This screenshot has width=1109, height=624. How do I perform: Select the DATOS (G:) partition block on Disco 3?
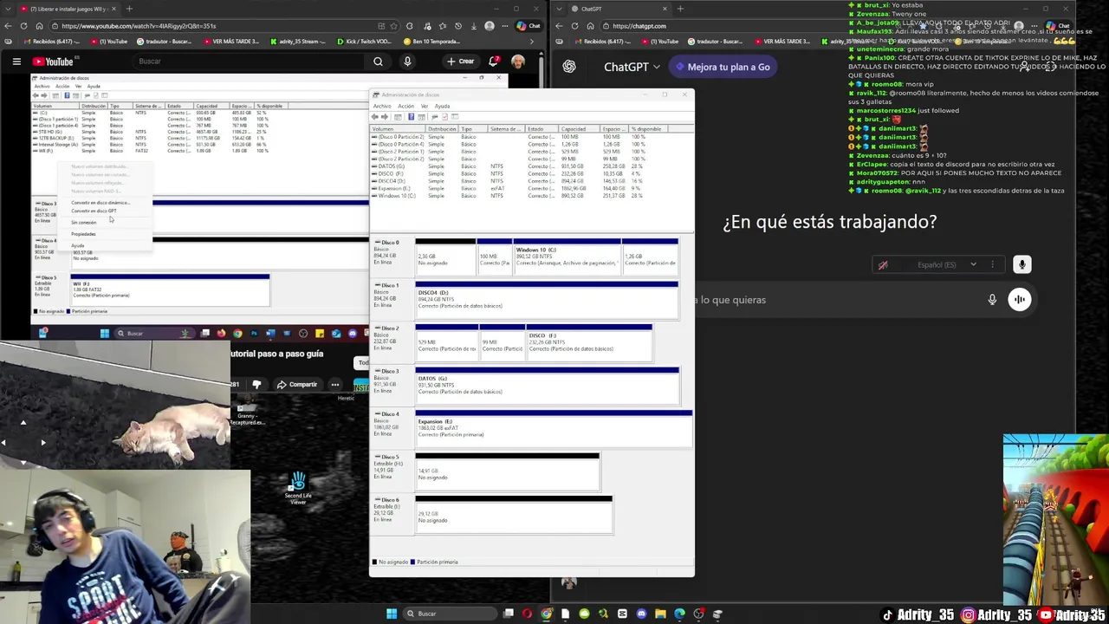pos(547,387)
